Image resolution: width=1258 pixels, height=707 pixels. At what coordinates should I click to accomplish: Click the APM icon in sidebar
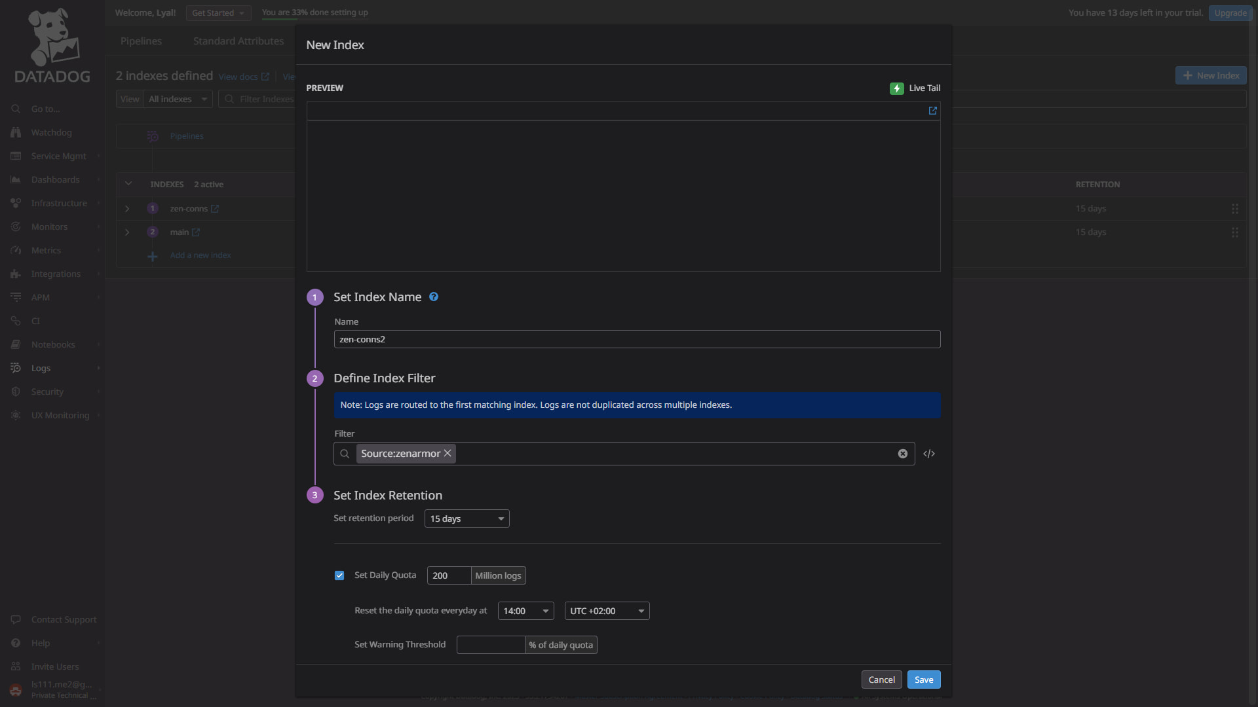tap(16, 297)
